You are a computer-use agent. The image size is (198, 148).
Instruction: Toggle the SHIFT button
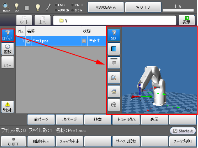click(x=13, y=141)
